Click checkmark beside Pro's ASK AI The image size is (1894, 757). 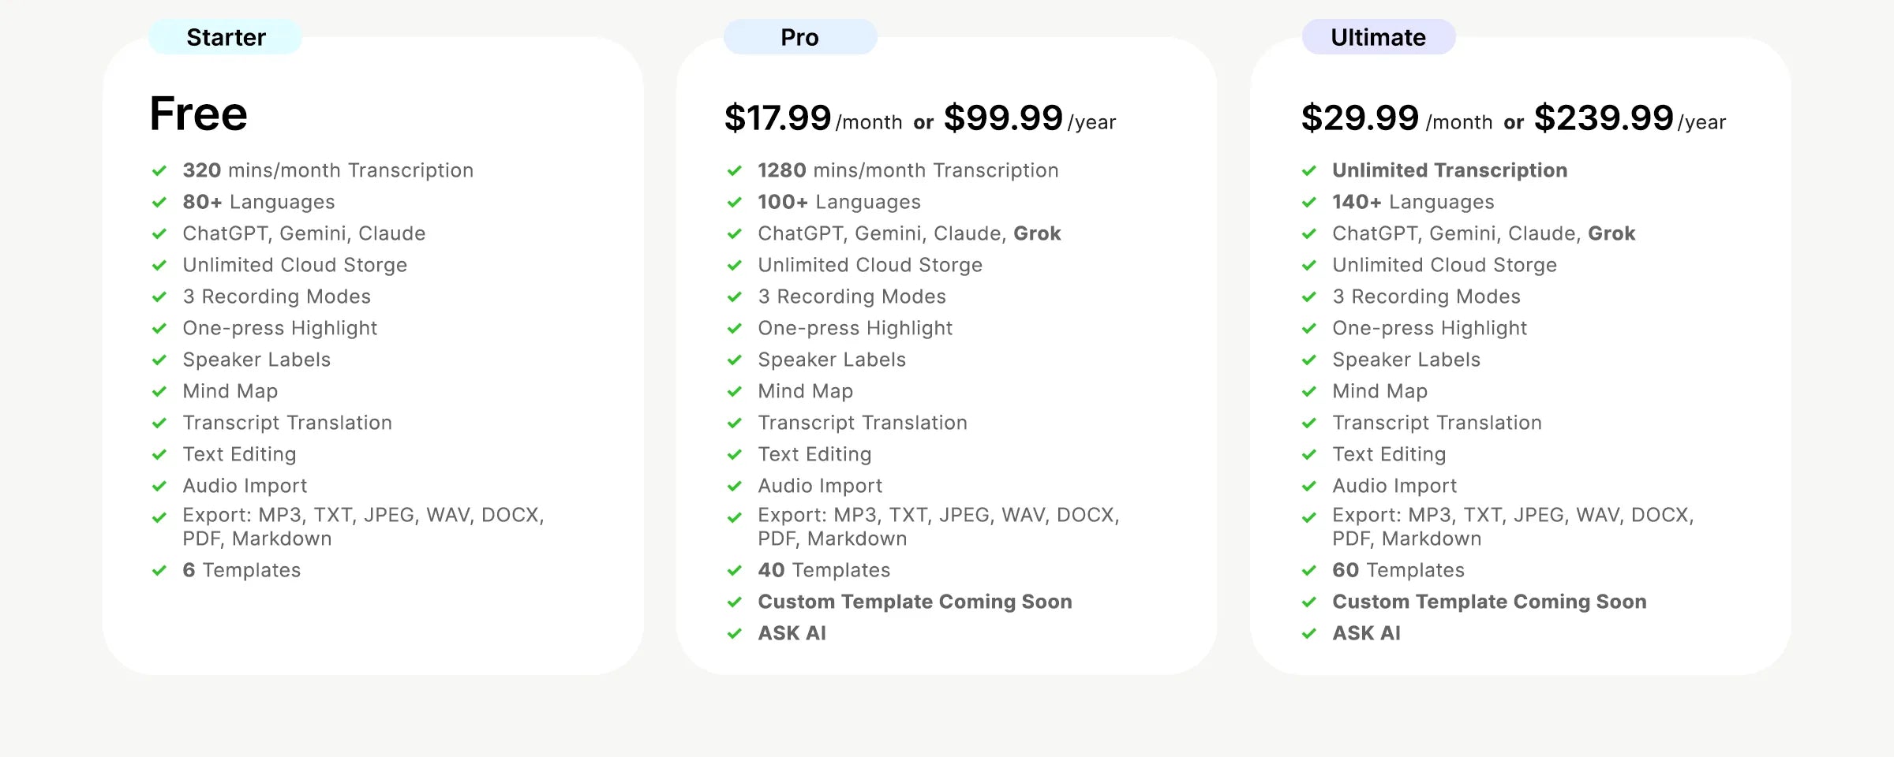tap(735, 633)
